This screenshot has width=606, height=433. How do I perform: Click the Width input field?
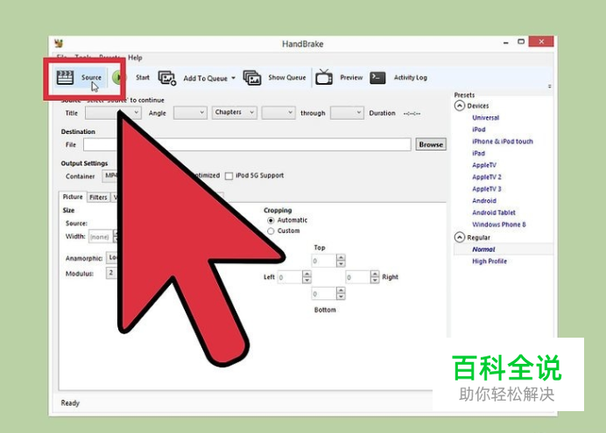(x=100, y=236)
